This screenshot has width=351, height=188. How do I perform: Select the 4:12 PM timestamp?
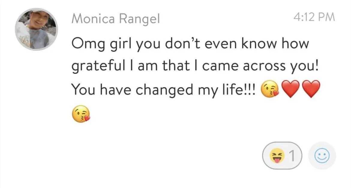pos(314,17)
